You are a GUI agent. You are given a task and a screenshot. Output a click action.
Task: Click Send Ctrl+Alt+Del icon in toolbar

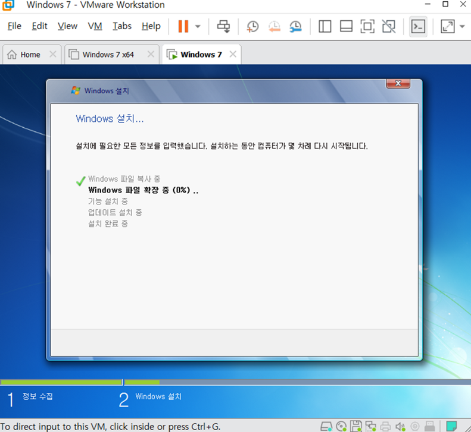tap(223, 26)
